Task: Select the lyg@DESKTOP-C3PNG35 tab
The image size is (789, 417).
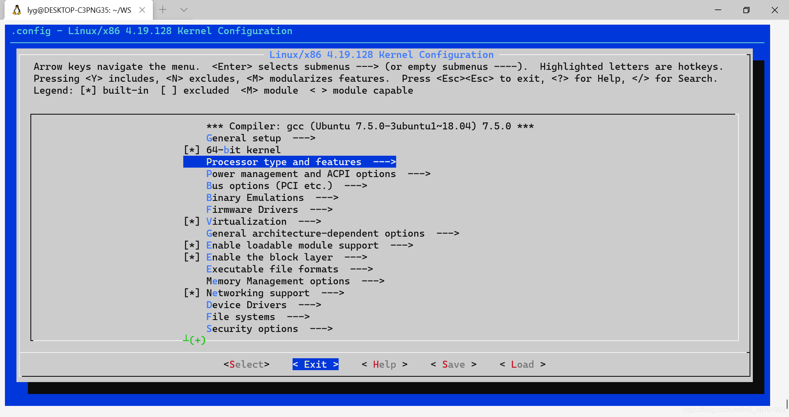Action: (x=79, y=10)
